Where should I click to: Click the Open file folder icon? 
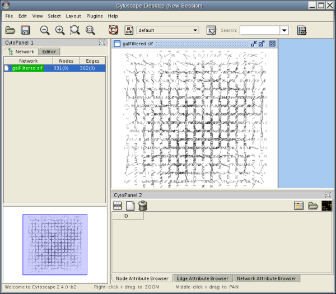click(10, 30)
